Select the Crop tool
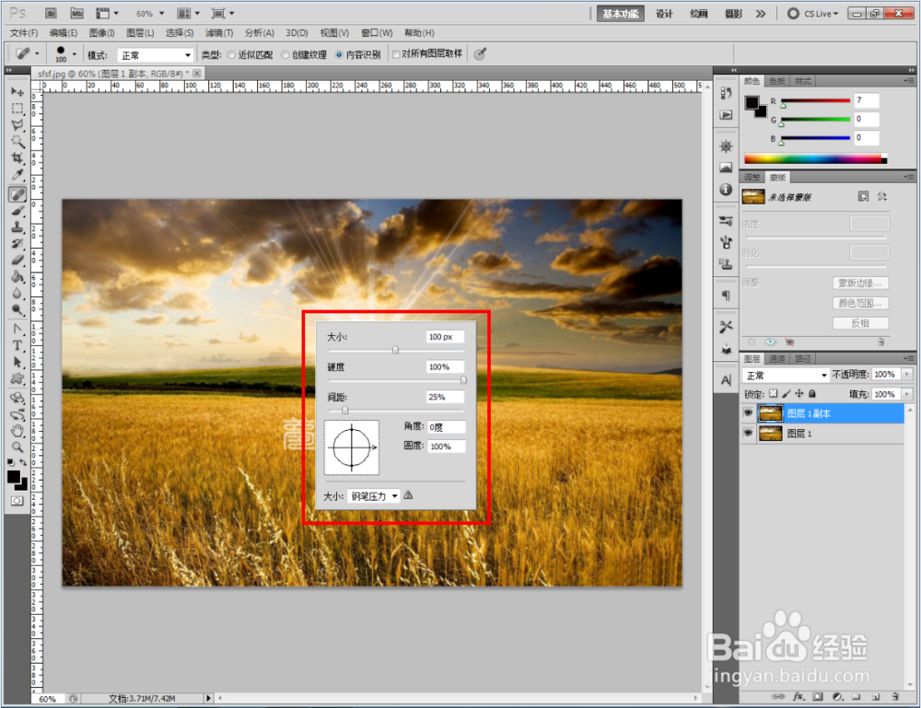The height and width of the screenshot is (708, 921). click(17, 158)
